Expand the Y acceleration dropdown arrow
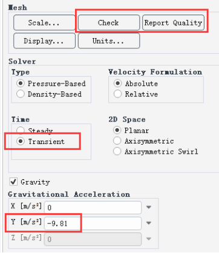The width and height of the screenshot is (219, 253). click(x=149, y=223)
